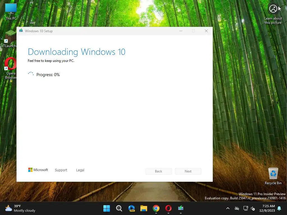Open taskbar Search
This screenshot has height=215, width=287.
119,208
